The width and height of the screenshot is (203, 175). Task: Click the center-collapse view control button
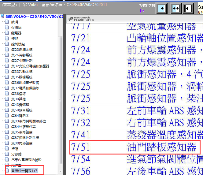click(x=176, y=9)
